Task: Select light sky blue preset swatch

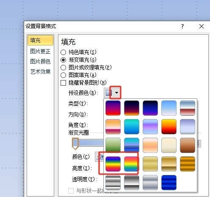Action: pos(169,108)
